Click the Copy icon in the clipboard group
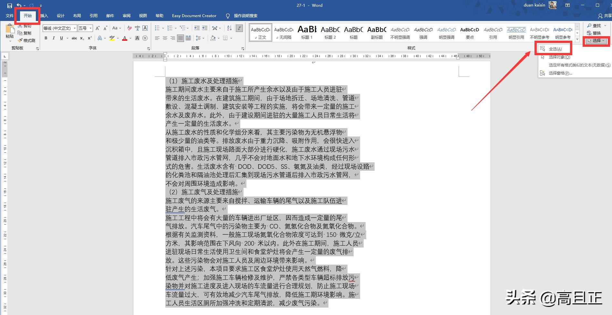Image resolution: width=612 pixels, height=315 pixels. point(20,33)
